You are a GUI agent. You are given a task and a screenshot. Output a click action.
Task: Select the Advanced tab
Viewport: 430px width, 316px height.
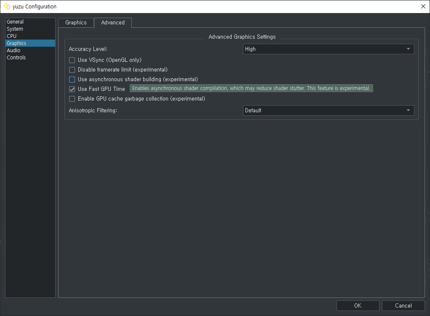[113, 22]
